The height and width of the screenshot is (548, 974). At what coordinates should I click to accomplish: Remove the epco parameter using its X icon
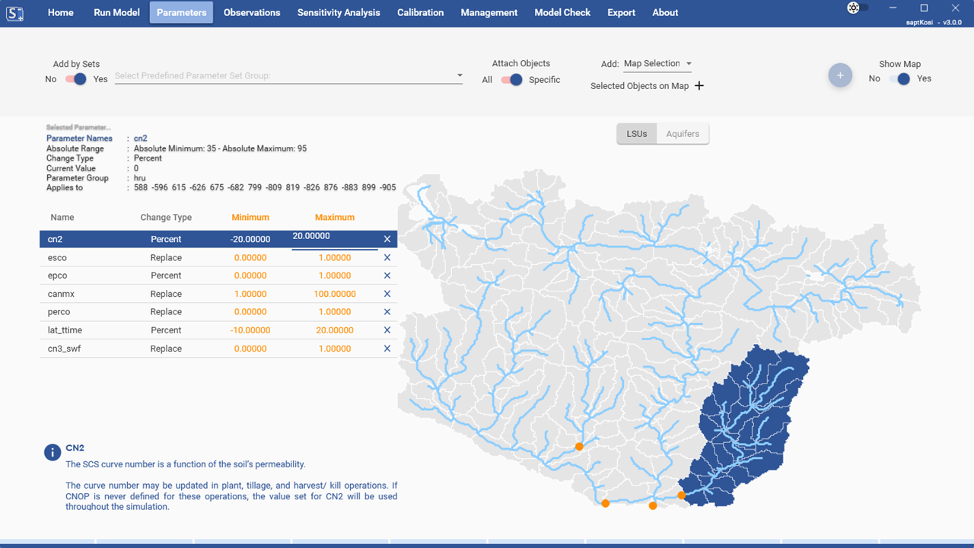point(387,276)
